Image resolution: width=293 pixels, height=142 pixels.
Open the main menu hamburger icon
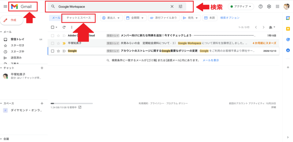tap(5, 7)
